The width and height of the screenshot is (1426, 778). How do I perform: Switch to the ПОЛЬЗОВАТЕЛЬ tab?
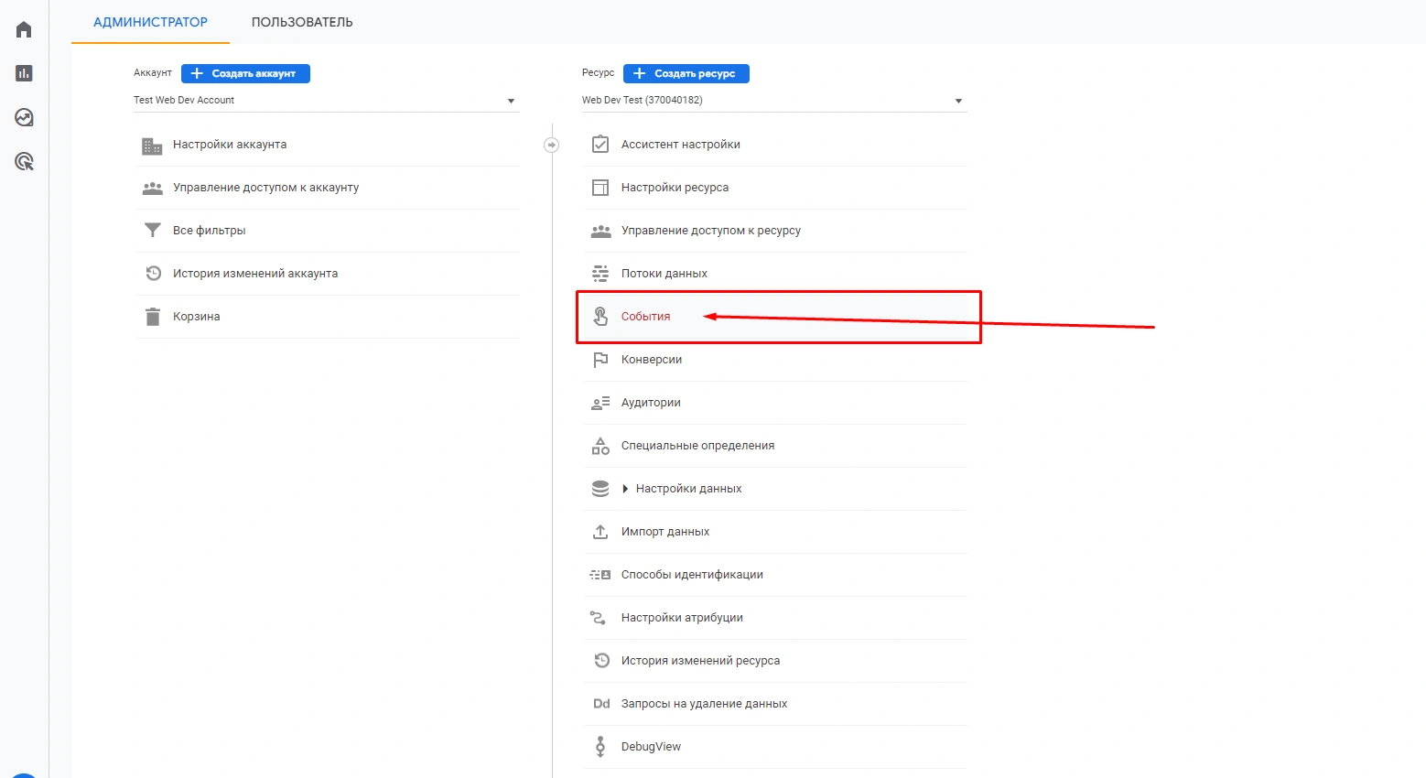coord(302,22)
